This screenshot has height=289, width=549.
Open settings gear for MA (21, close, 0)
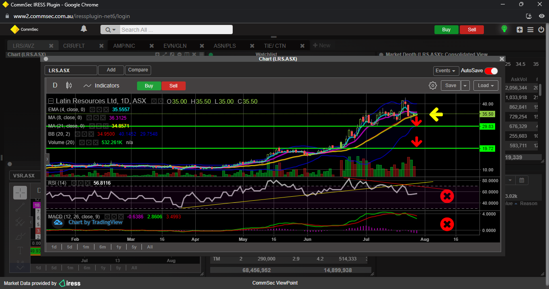pos(99,126)
